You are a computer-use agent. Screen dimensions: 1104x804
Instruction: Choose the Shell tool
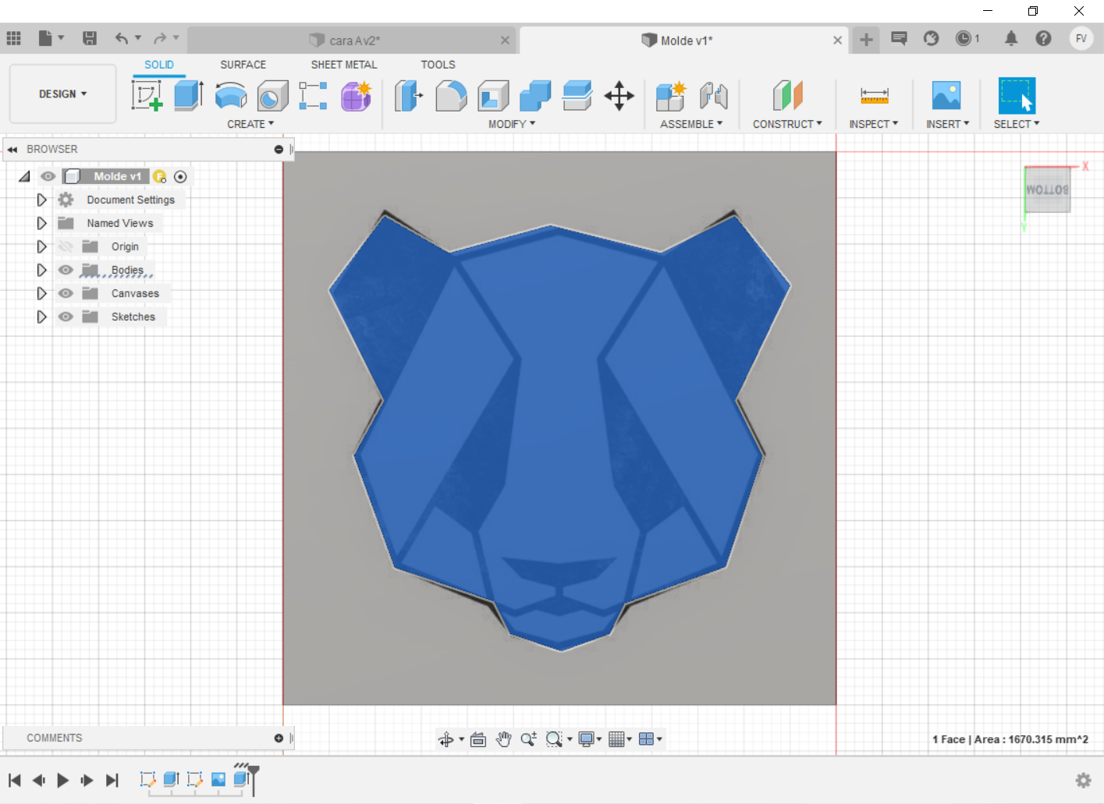493,96
